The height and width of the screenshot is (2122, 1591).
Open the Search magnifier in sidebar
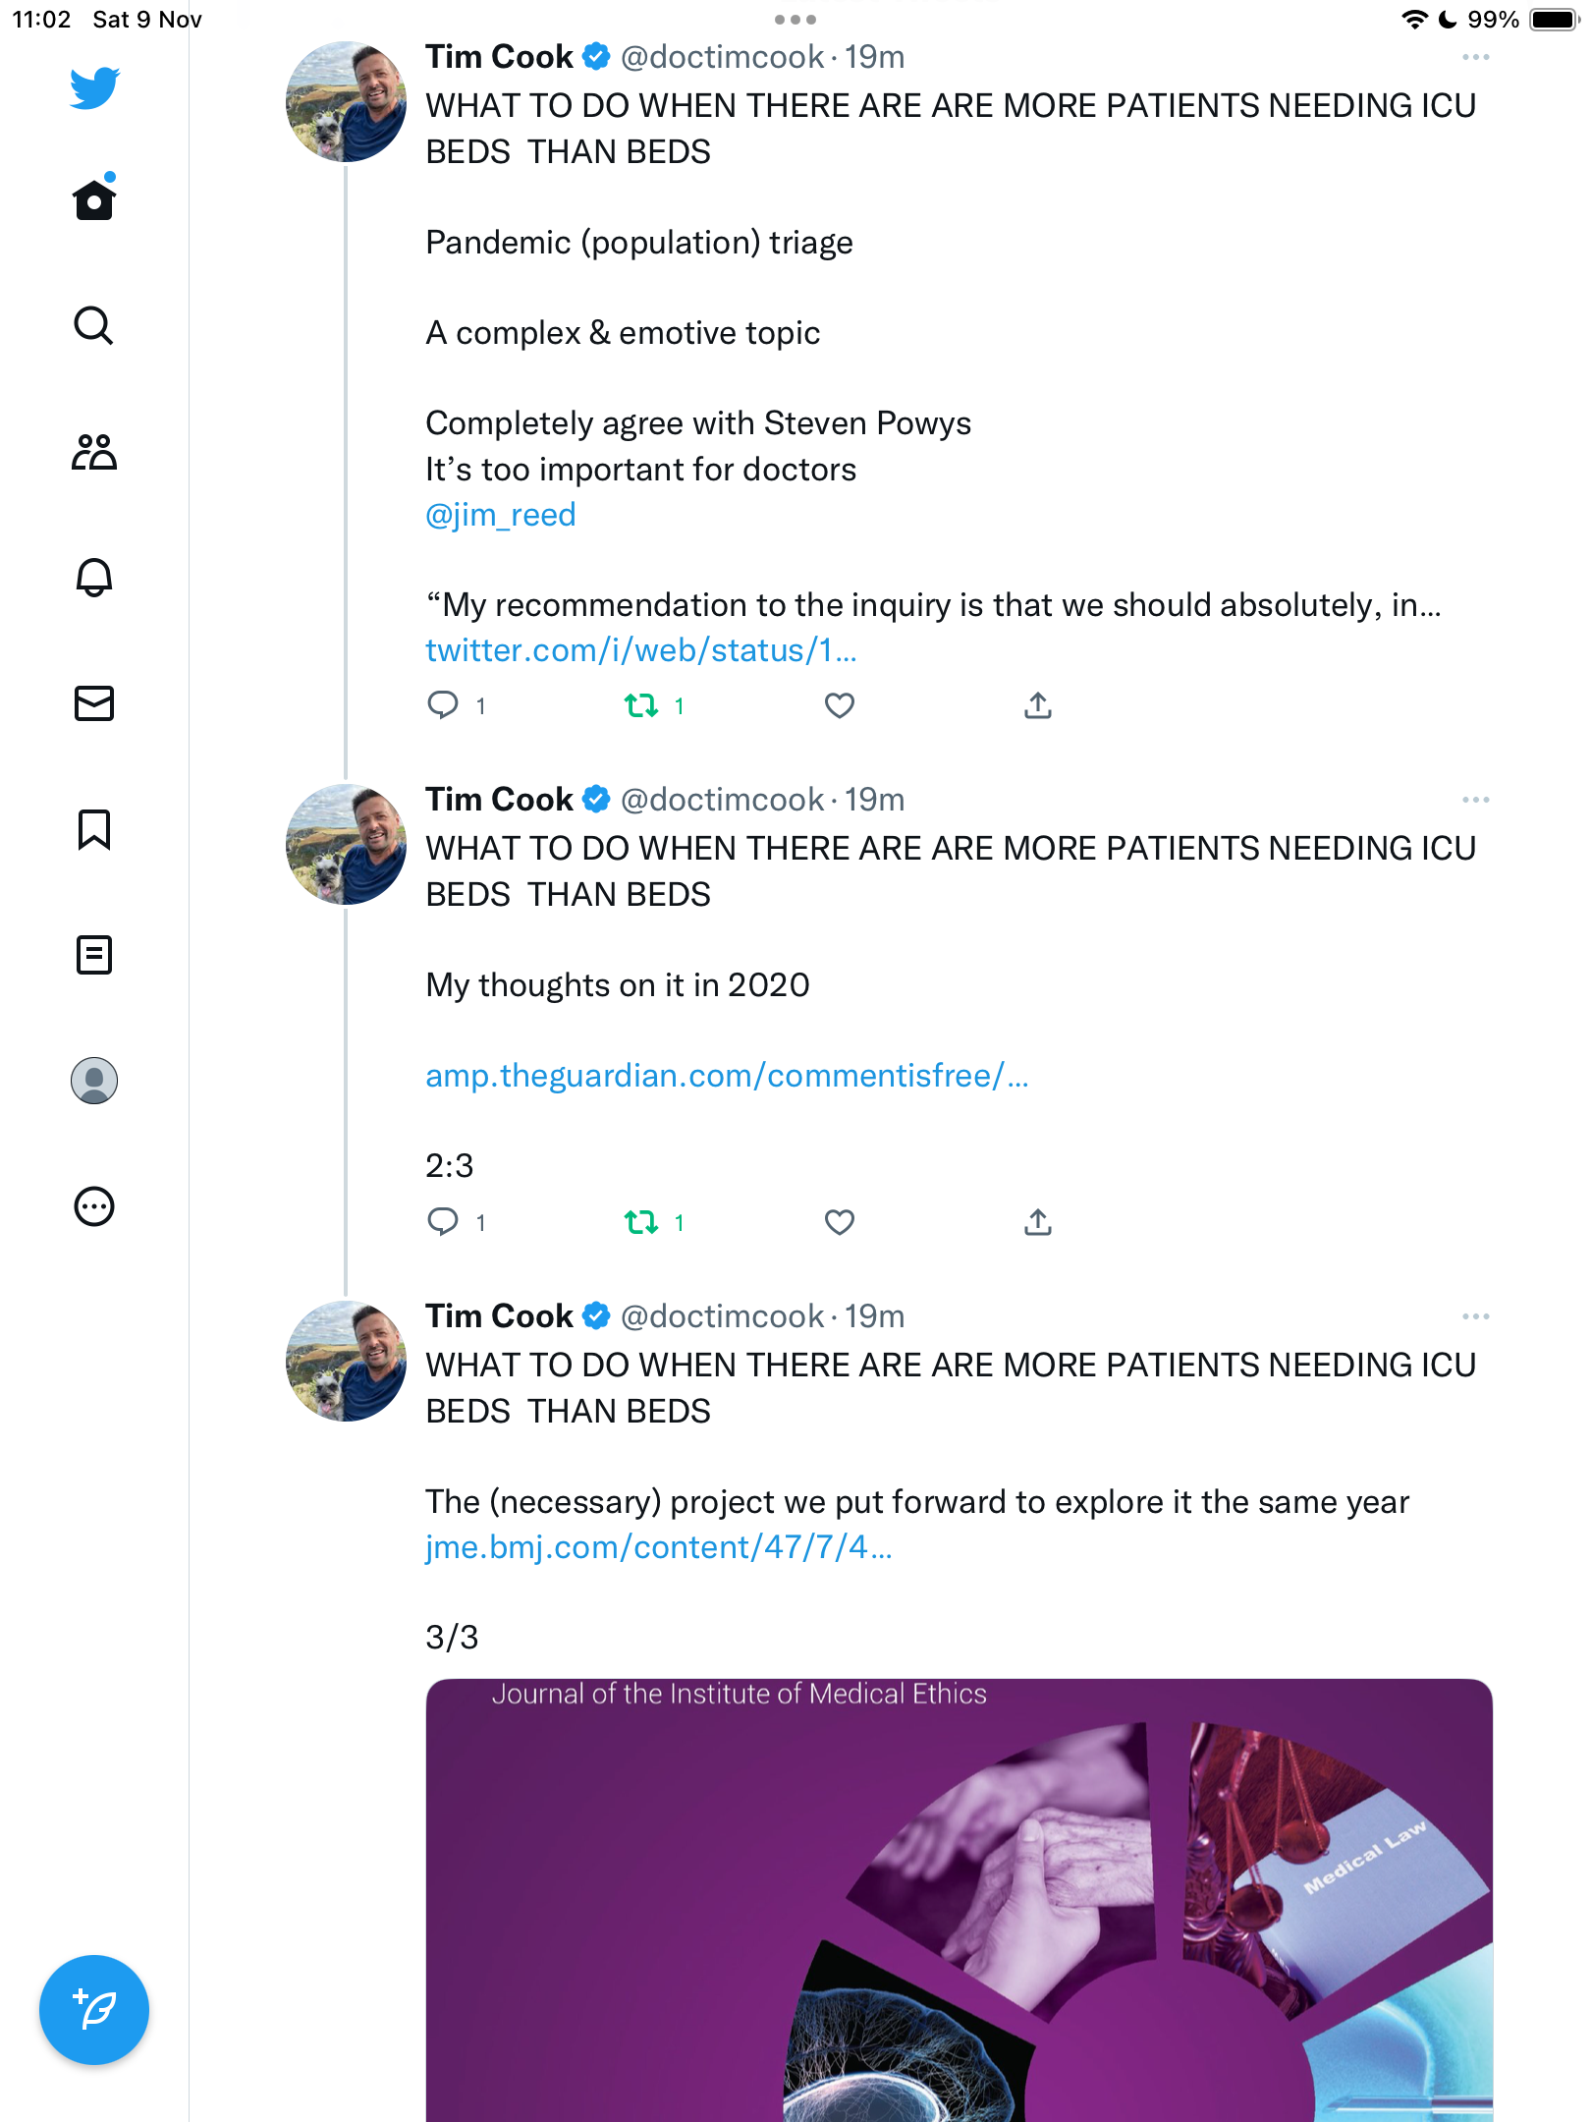pyautogui.click(x=94, y=325)
